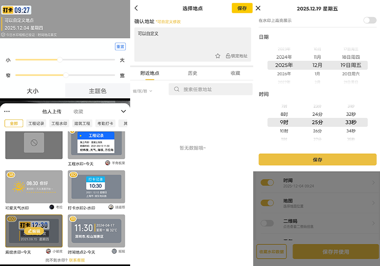This screenshot has width=380, height=266.
Task: Click the 打卡 09:27 watermark preview
Action: coord(17,10)
